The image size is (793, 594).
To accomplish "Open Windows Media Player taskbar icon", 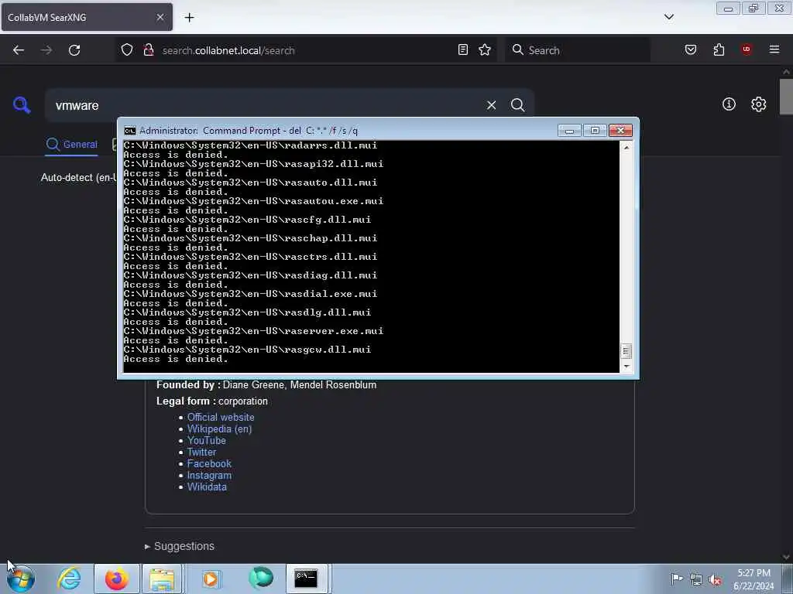I will [x=211, y=579].
